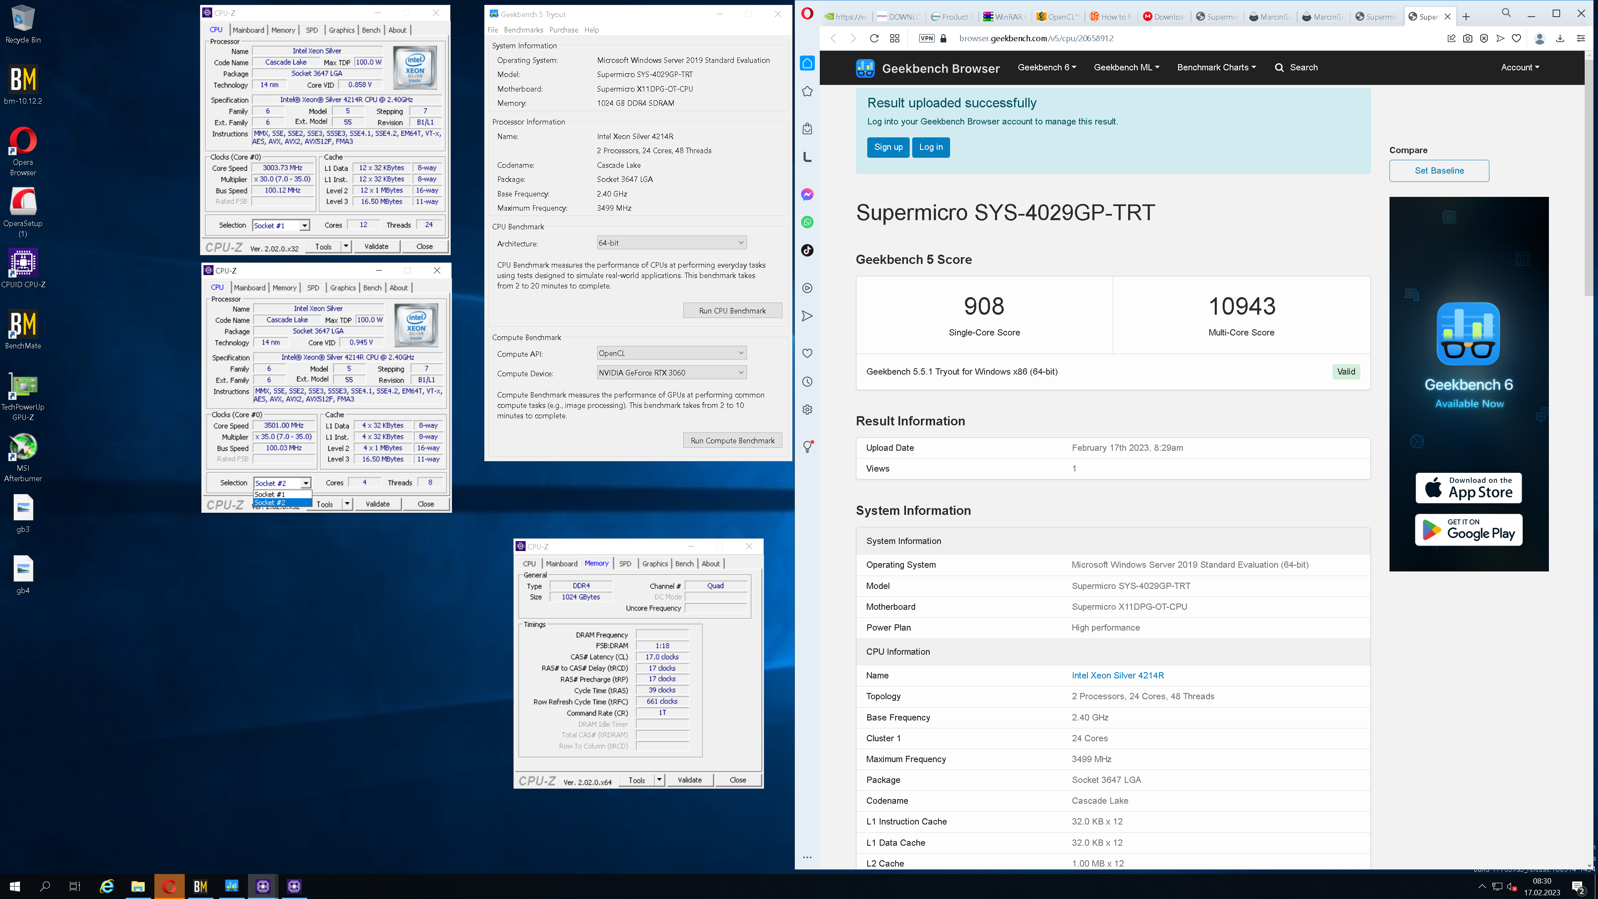Open sidebar Settings gear icon

coord(807,410)
